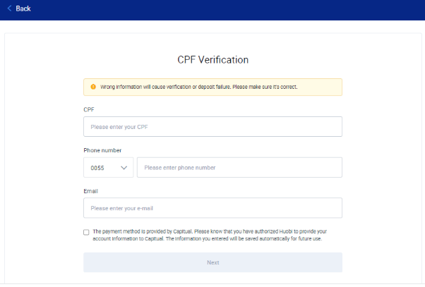Focus the CPF number input field

click(x=212, y=127)
